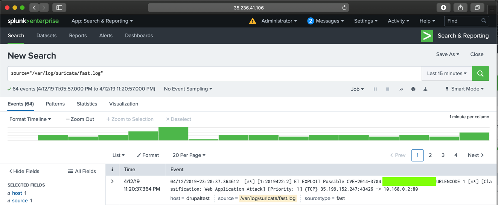This screenshot has height=205, width=498.
Task: Open the Smart Mode dropdown
Action: tap(464, 89)
